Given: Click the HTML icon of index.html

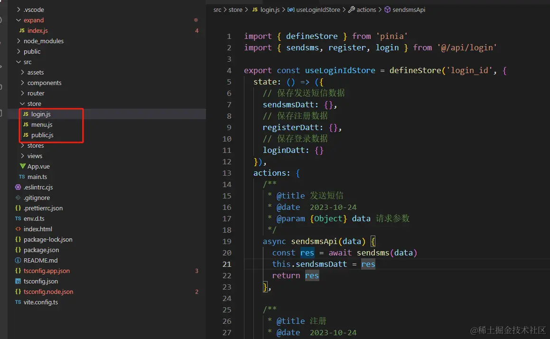Looking at the screenshot, I should (x=18, y=229).
